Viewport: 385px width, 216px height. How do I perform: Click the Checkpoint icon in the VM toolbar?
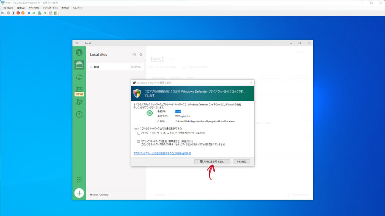point(40,13)
